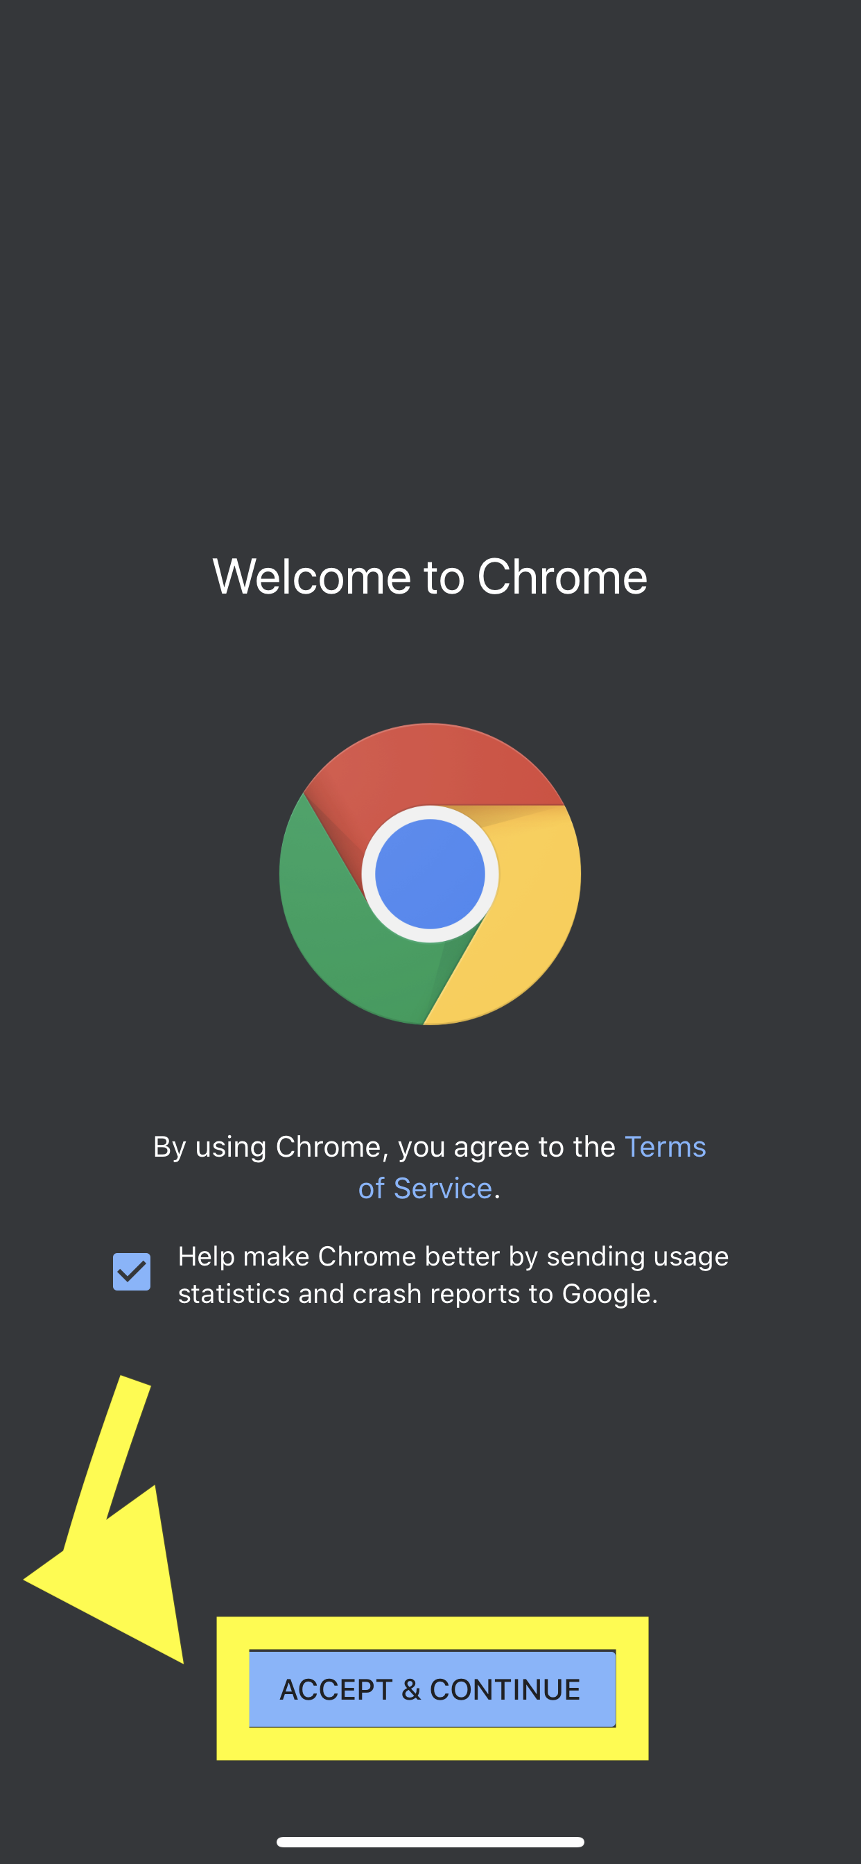The width and height of the screenshot is (861, 1864).
Task: Tap the home indicator bar
Action: point(430,1843)
